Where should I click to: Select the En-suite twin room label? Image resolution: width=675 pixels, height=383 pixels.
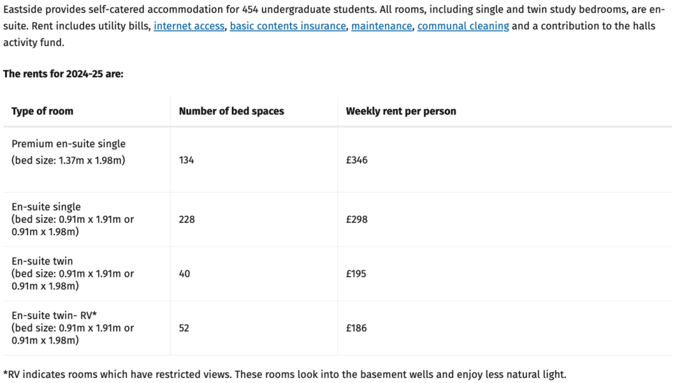pyautogui.click(x=42, y=261)
